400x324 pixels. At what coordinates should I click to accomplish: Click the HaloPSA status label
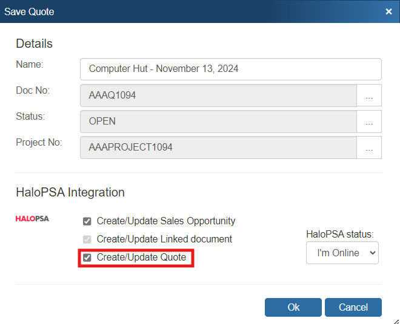(x=340, y=234)
